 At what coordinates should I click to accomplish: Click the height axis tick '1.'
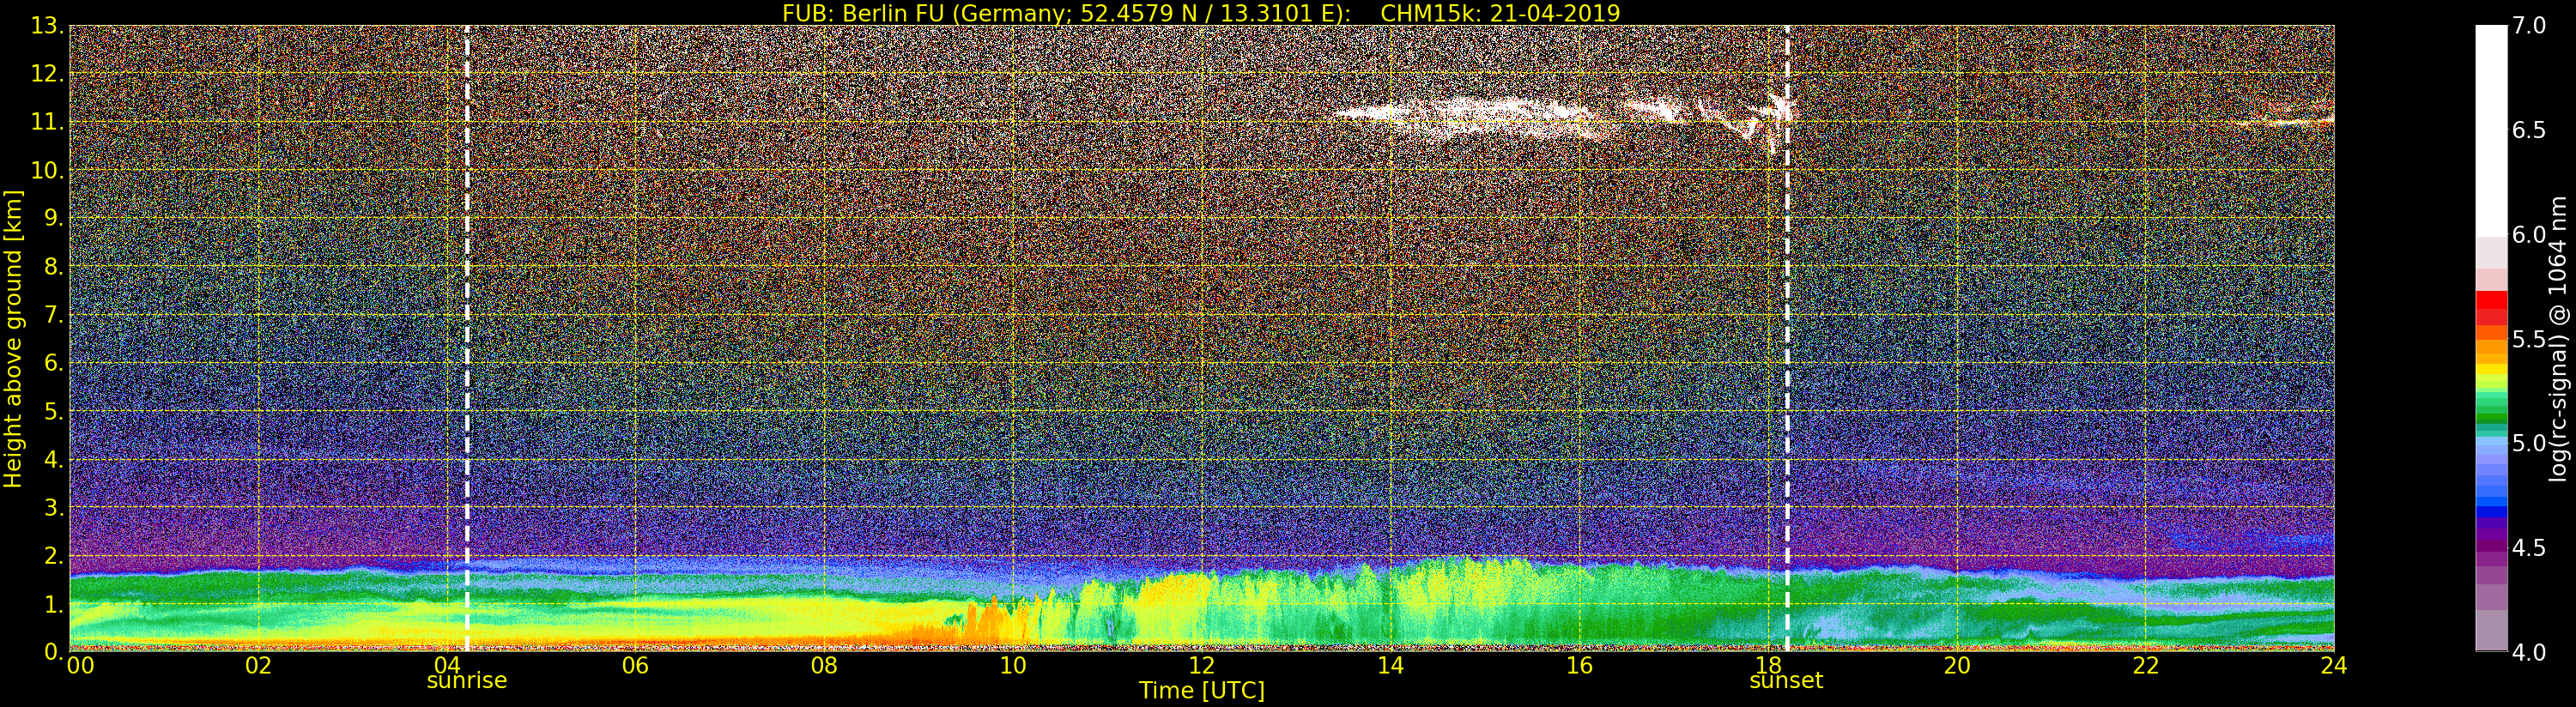pos(54,604)
